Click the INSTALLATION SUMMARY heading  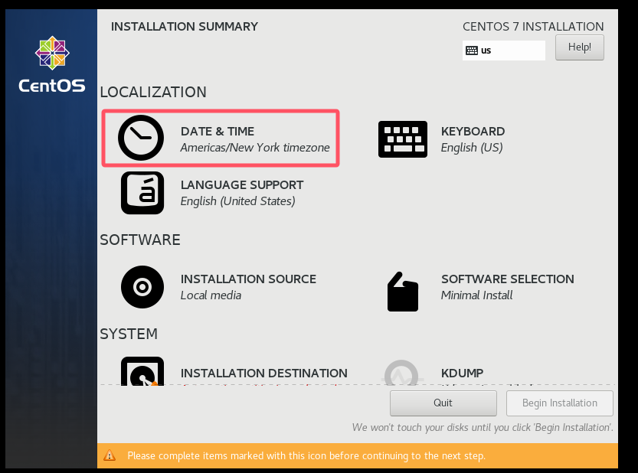coord(185,27)
